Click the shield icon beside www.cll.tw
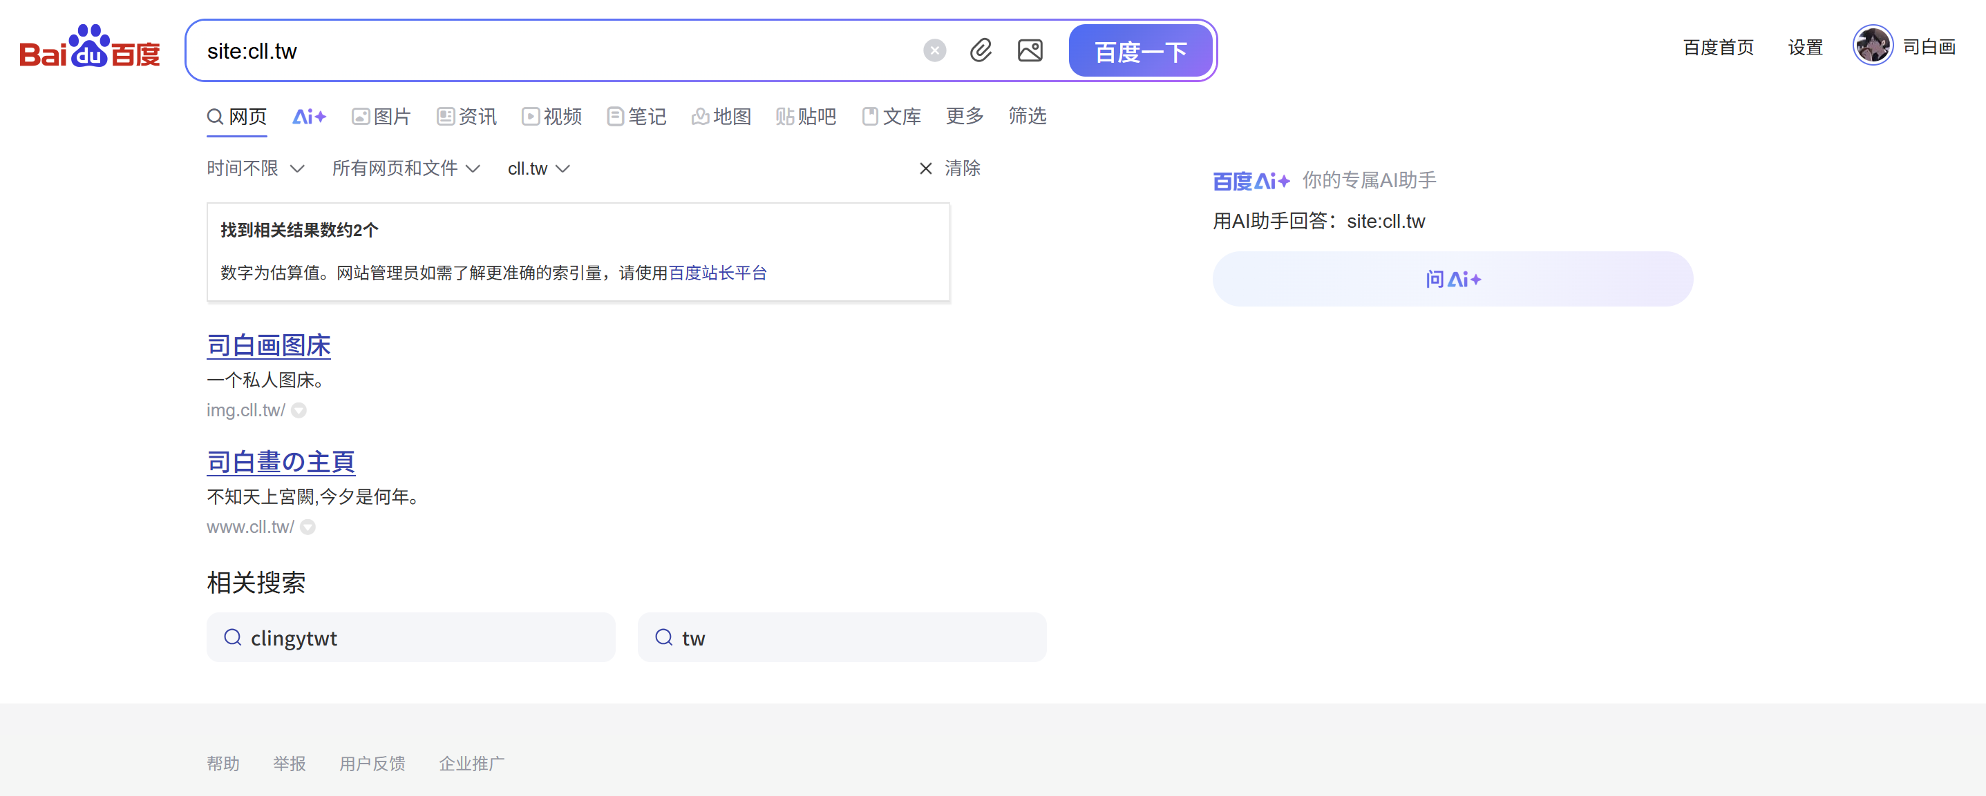The width and height of the screenshot is (1986, 796). pyautogui.click(x=308, y=527)
